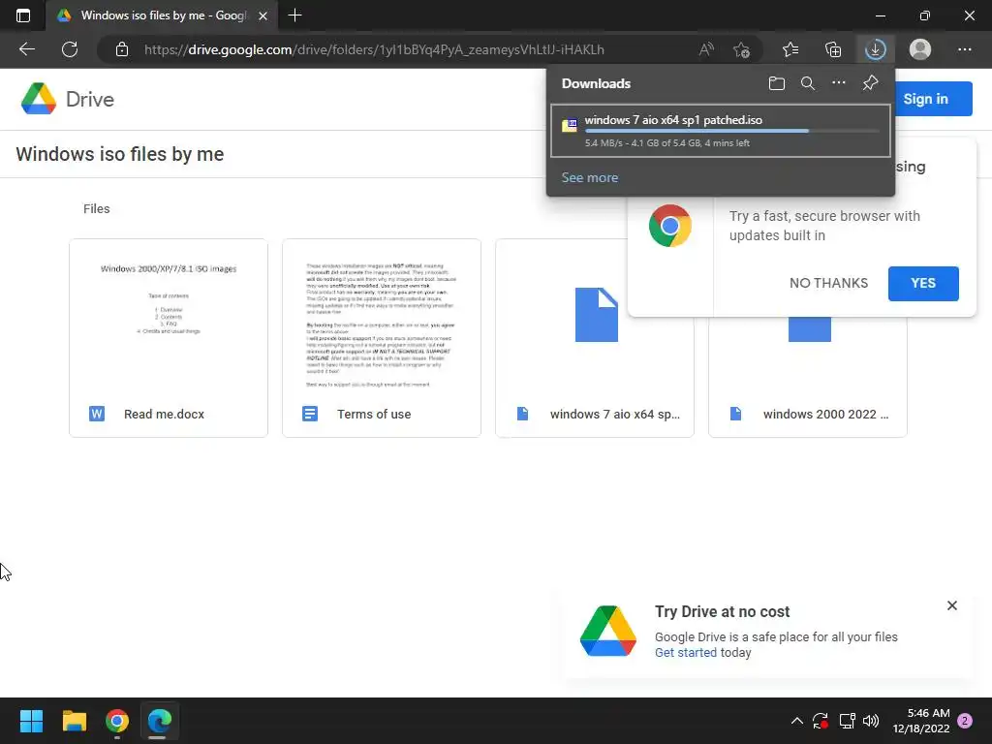Open Edge settings and more menu
The height and width of the screenshot is (744, 992).
coord(964,49)
